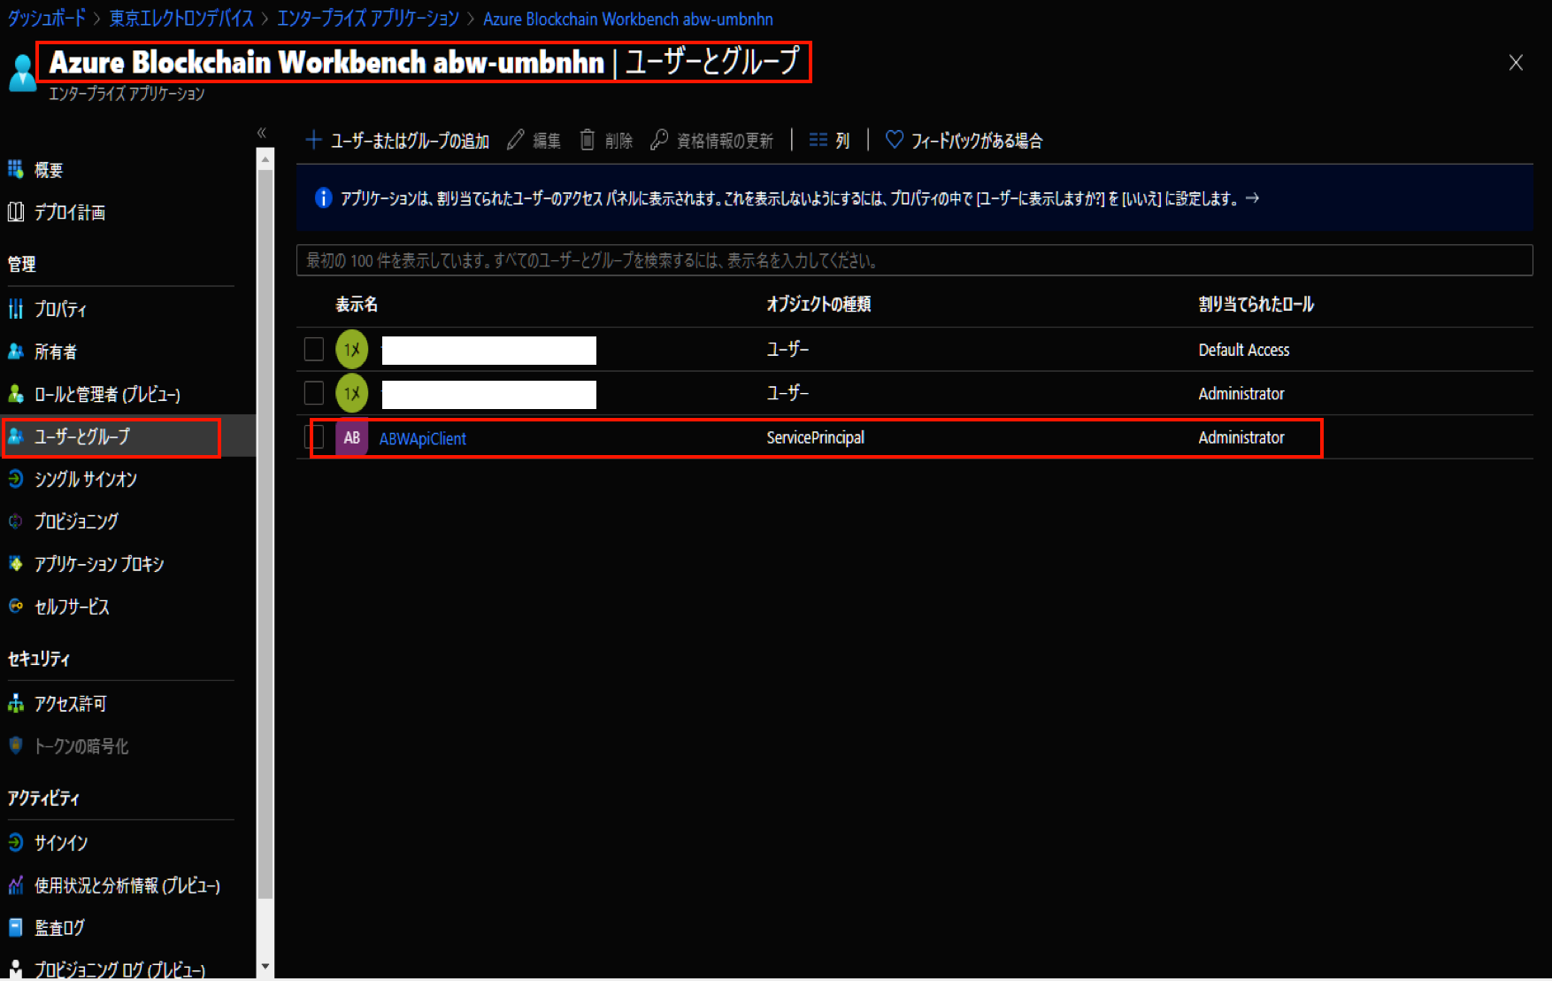Open アクセス許可 under セキュリティ
This screenshot has width=1552, height=981.
[x=71, y=704]
